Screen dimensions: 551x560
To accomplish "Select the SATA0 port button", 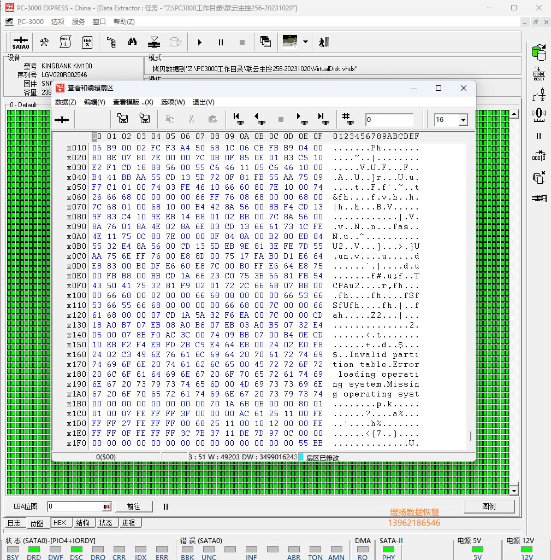I will coord(21,43).
